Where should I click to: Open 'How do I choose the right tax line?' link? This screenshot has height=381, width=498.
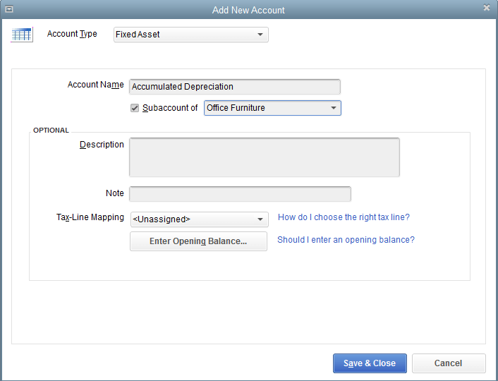click(344, 217)
